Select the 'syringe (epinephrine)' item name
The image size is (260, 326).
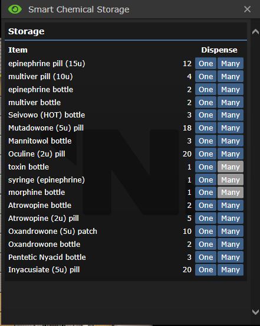coord(47,180)
